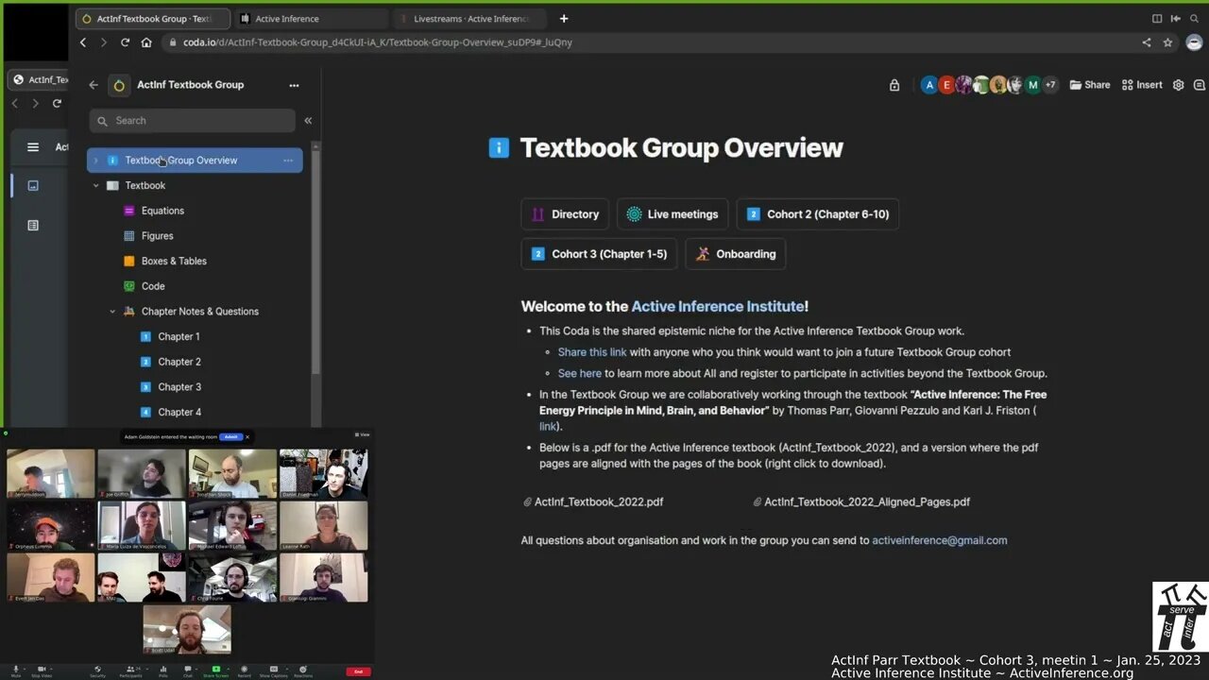Dismiss the waiting room notification
The image size is (1209, 680).
tap(247, 437)
